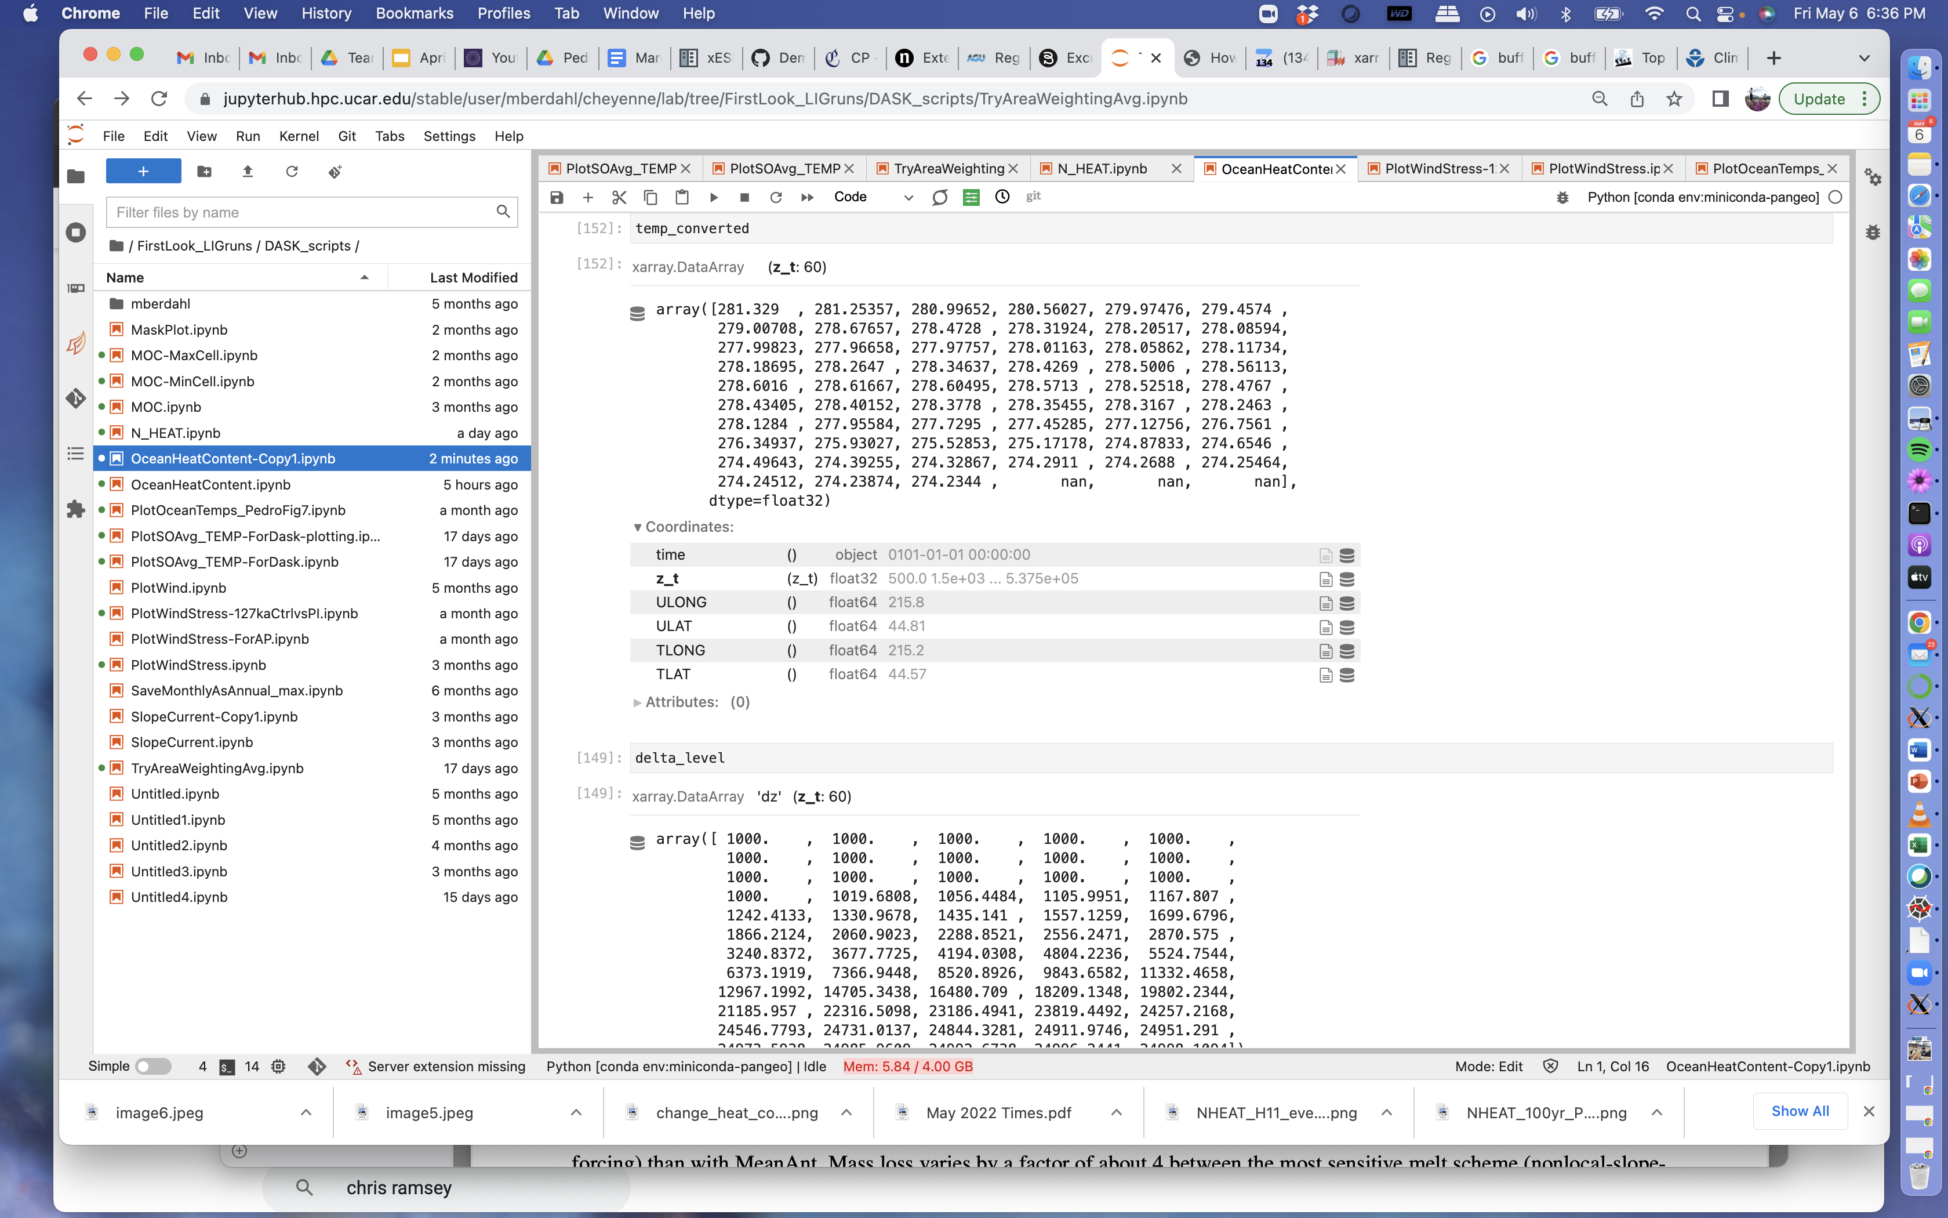Click the git toolbar button

[x=1034, y=196]
